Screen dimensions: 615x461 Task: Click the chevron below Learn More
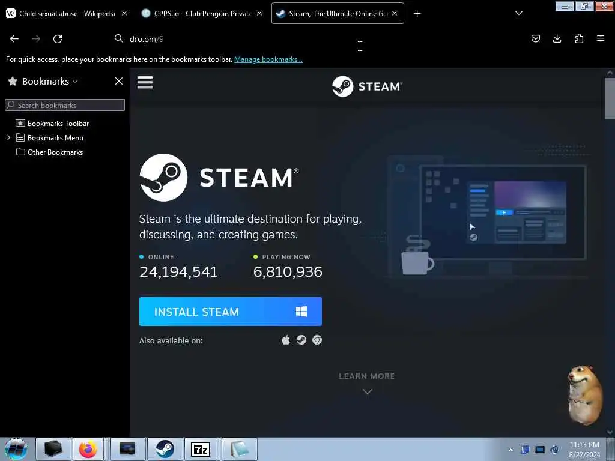tap(367, 391)
